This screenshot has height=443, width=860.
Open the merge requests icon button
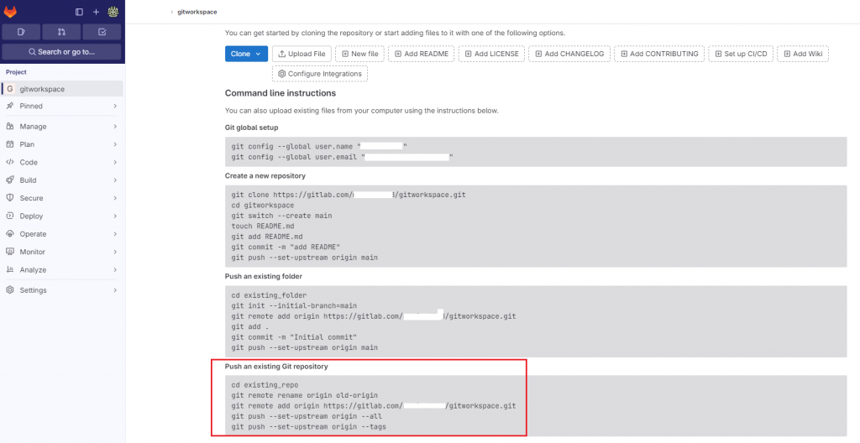click(61, 32)
